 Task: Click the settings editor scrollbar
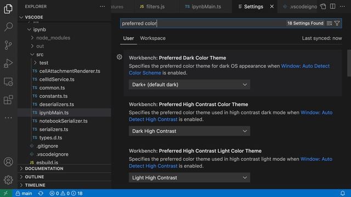(x=349, y=63)
